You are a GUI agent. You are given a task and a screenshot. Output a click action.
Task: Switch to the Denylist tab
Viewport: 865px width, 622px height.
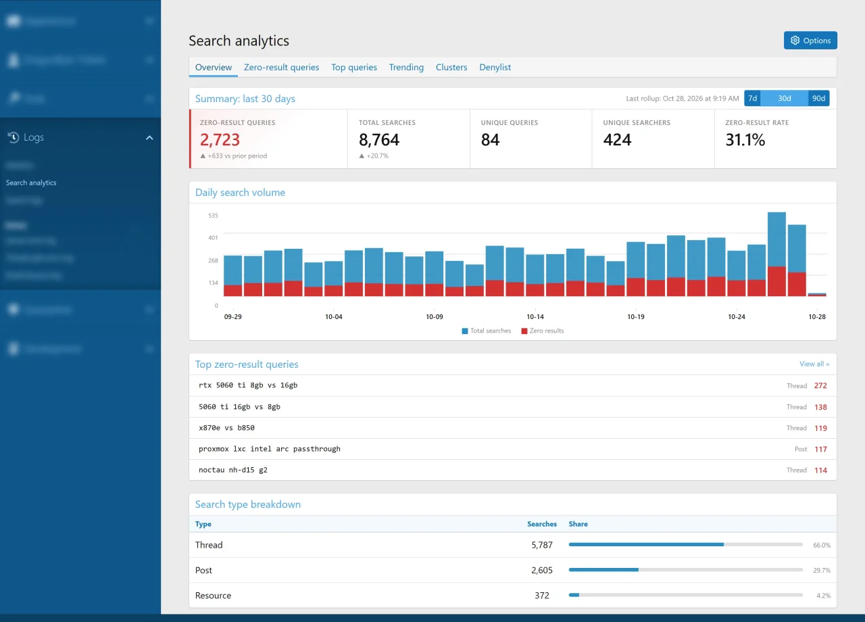tap(495, 68)
